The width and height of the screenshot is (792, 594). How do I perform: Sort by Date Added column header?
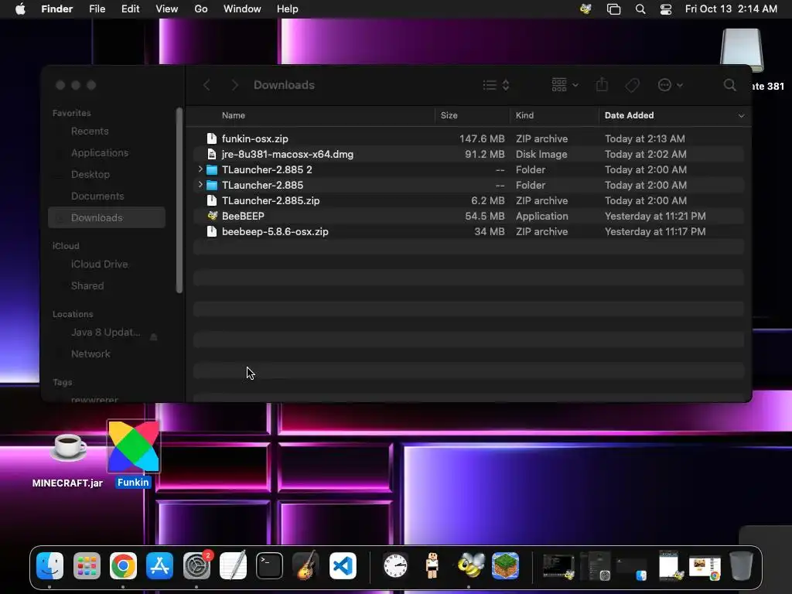coord(630,115)
